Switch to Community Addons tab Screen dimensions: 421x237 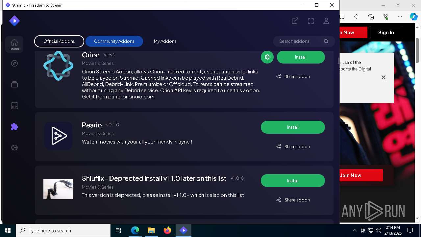pyautogui.click(x=114, y=41)
